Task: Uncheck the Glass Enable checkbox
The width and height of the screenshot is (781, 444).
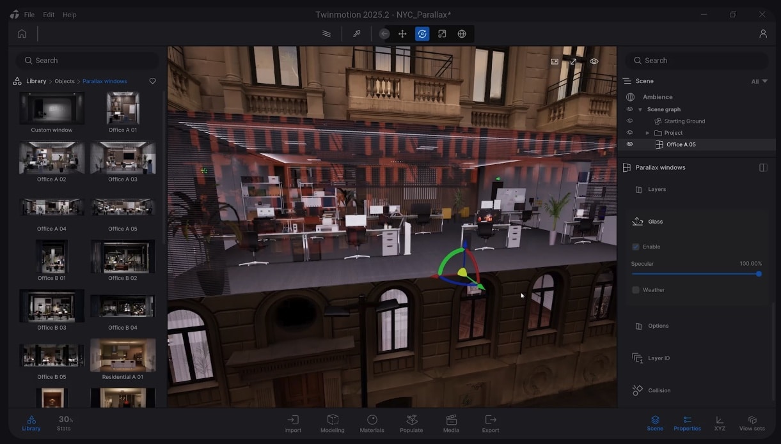Action: pos(636,247)
